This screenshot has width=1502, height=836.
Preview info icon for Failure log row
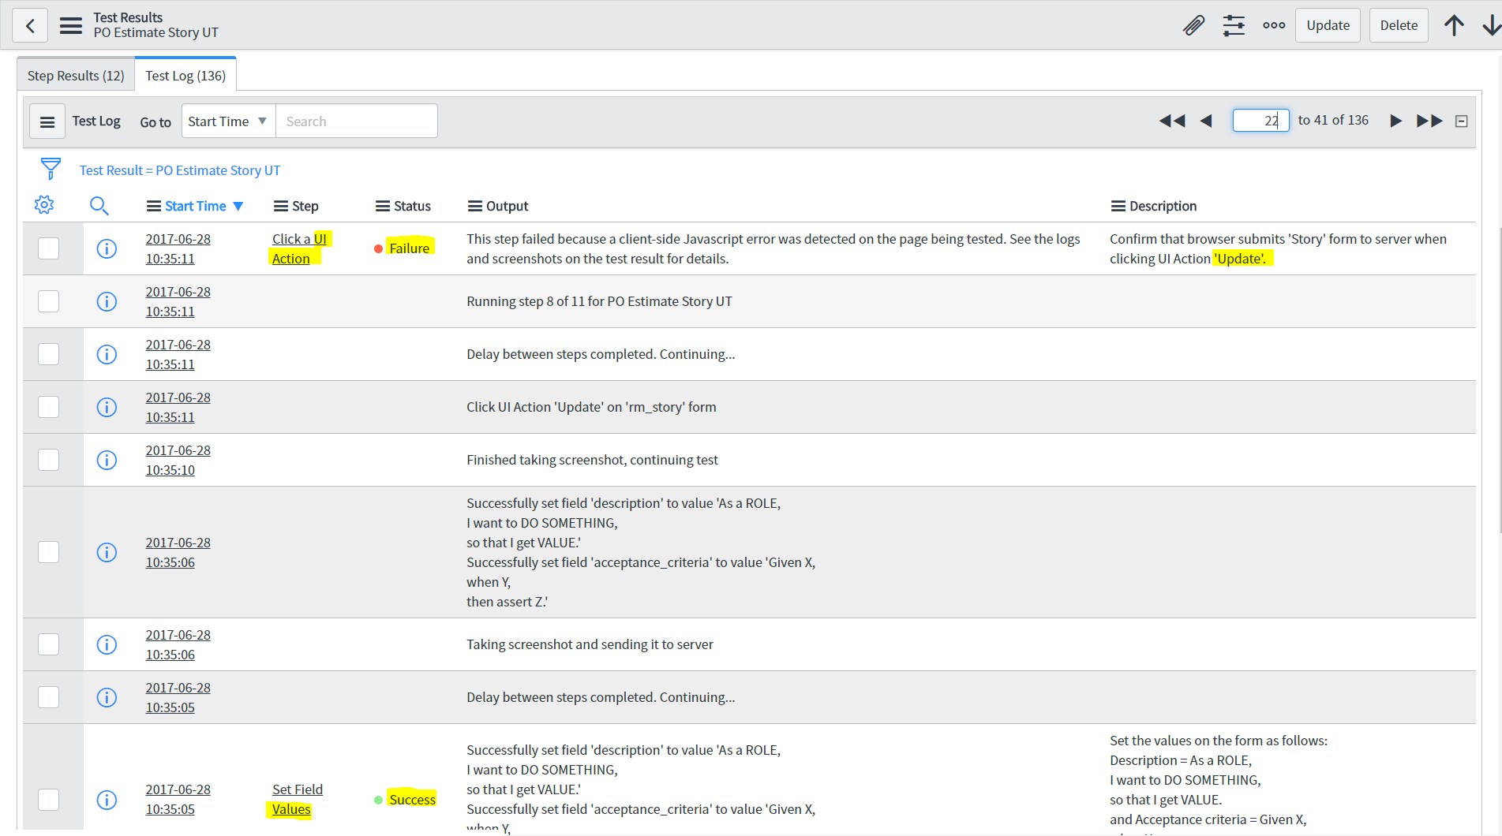pos(107,249)
